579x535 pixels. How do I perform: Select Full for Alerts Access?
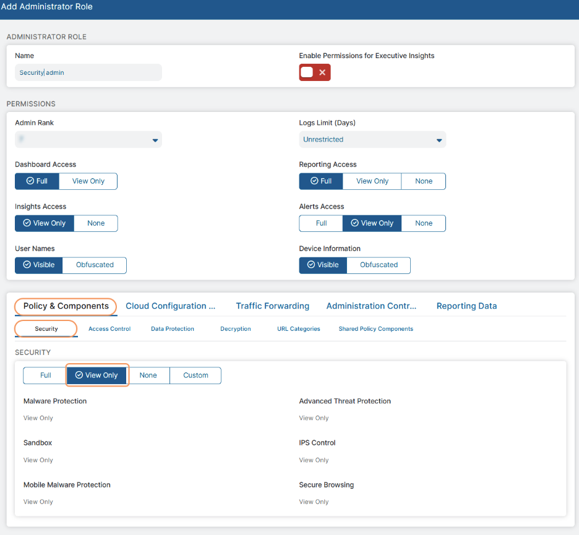[321, 223]
